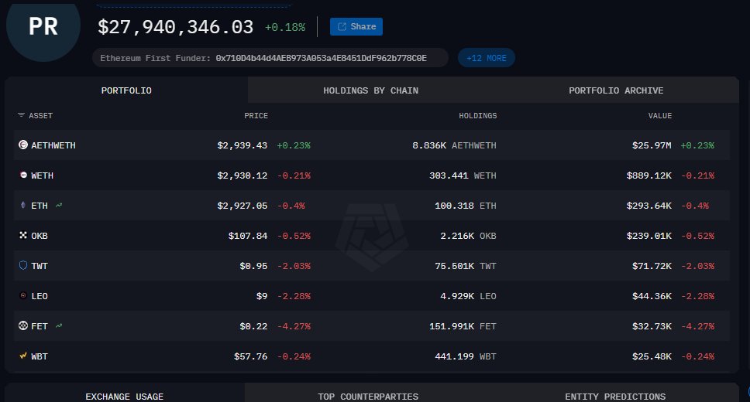The width and height of the screenshot is (750, 402).
Task: Share the portfolio with the Share button
Action: [x=356, y=27]
